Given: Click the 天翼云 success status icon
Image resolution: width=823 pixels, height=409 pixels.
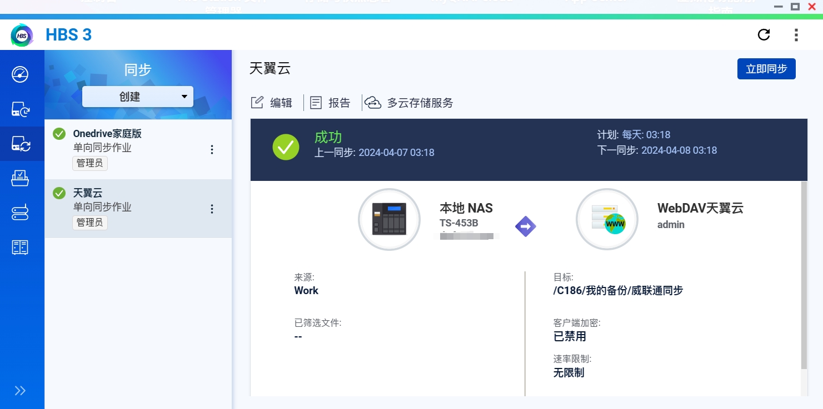Looking at the screenshot, I should click(59, 193).
